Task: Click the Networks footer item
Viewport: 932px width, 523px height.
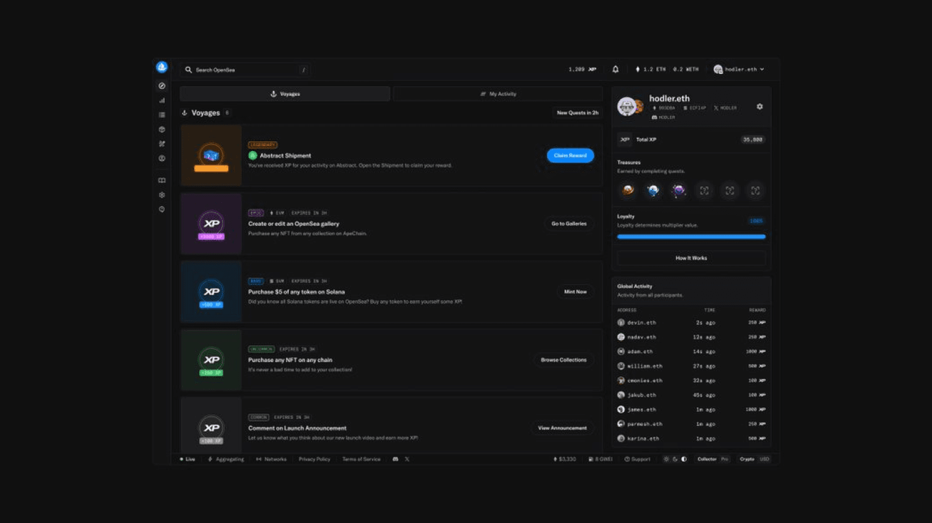Action: 271,459
